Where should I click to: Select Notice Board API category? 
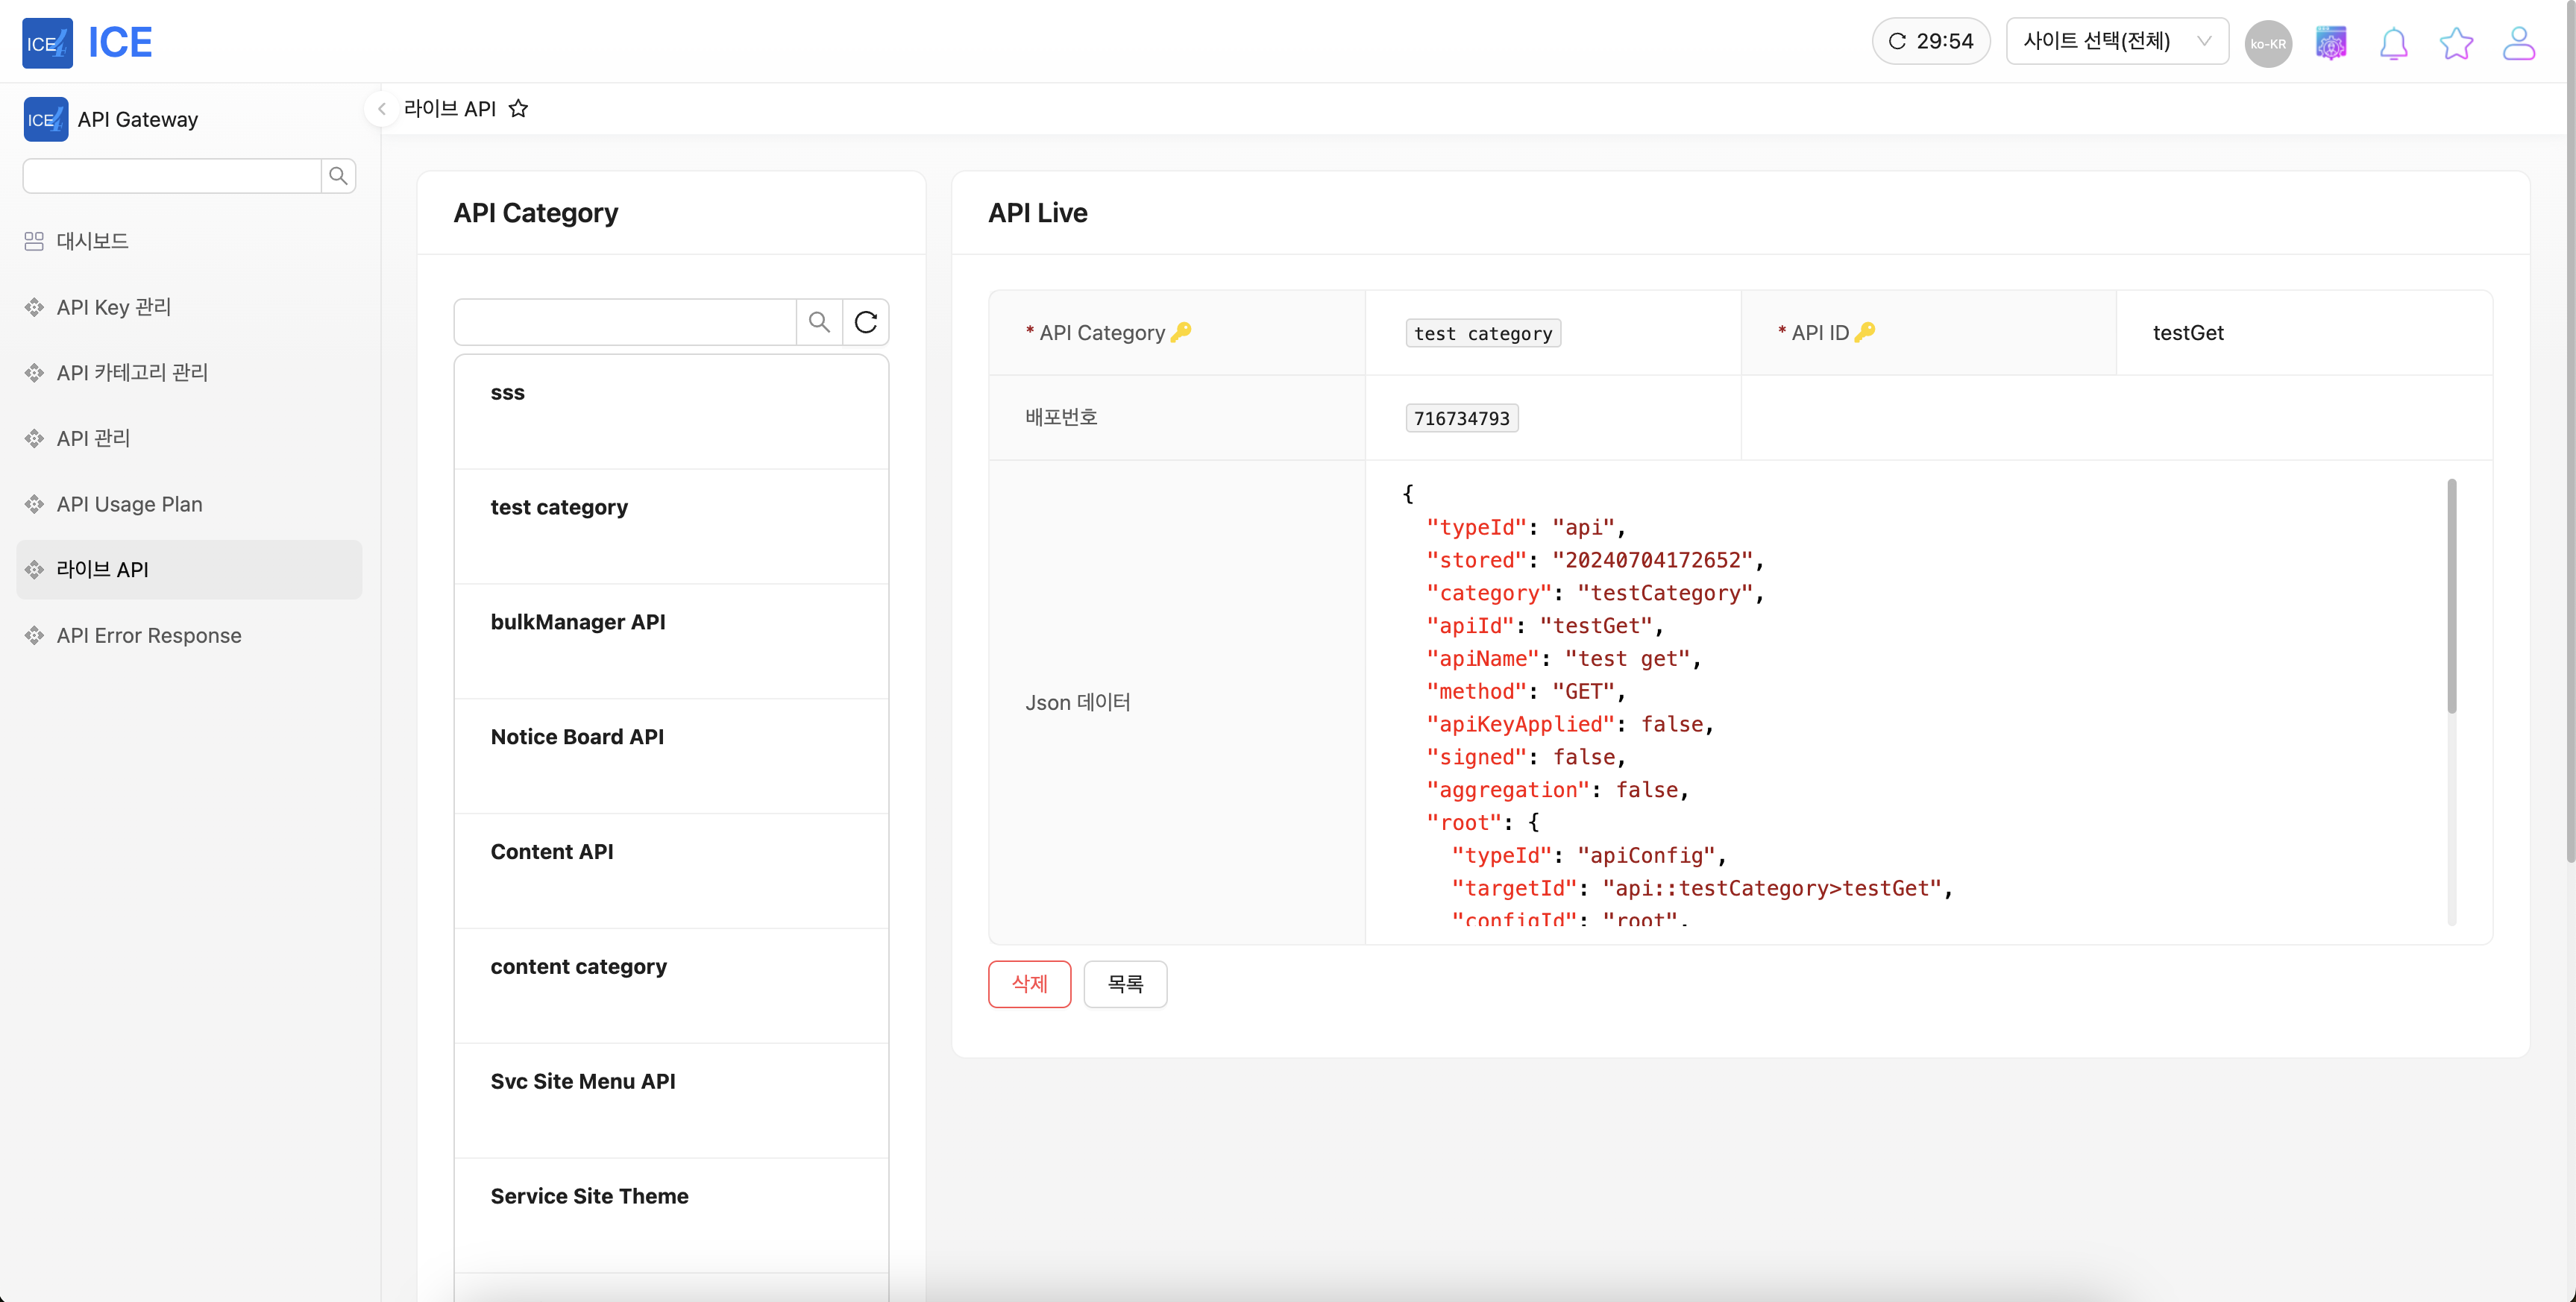tap(671, 757)
